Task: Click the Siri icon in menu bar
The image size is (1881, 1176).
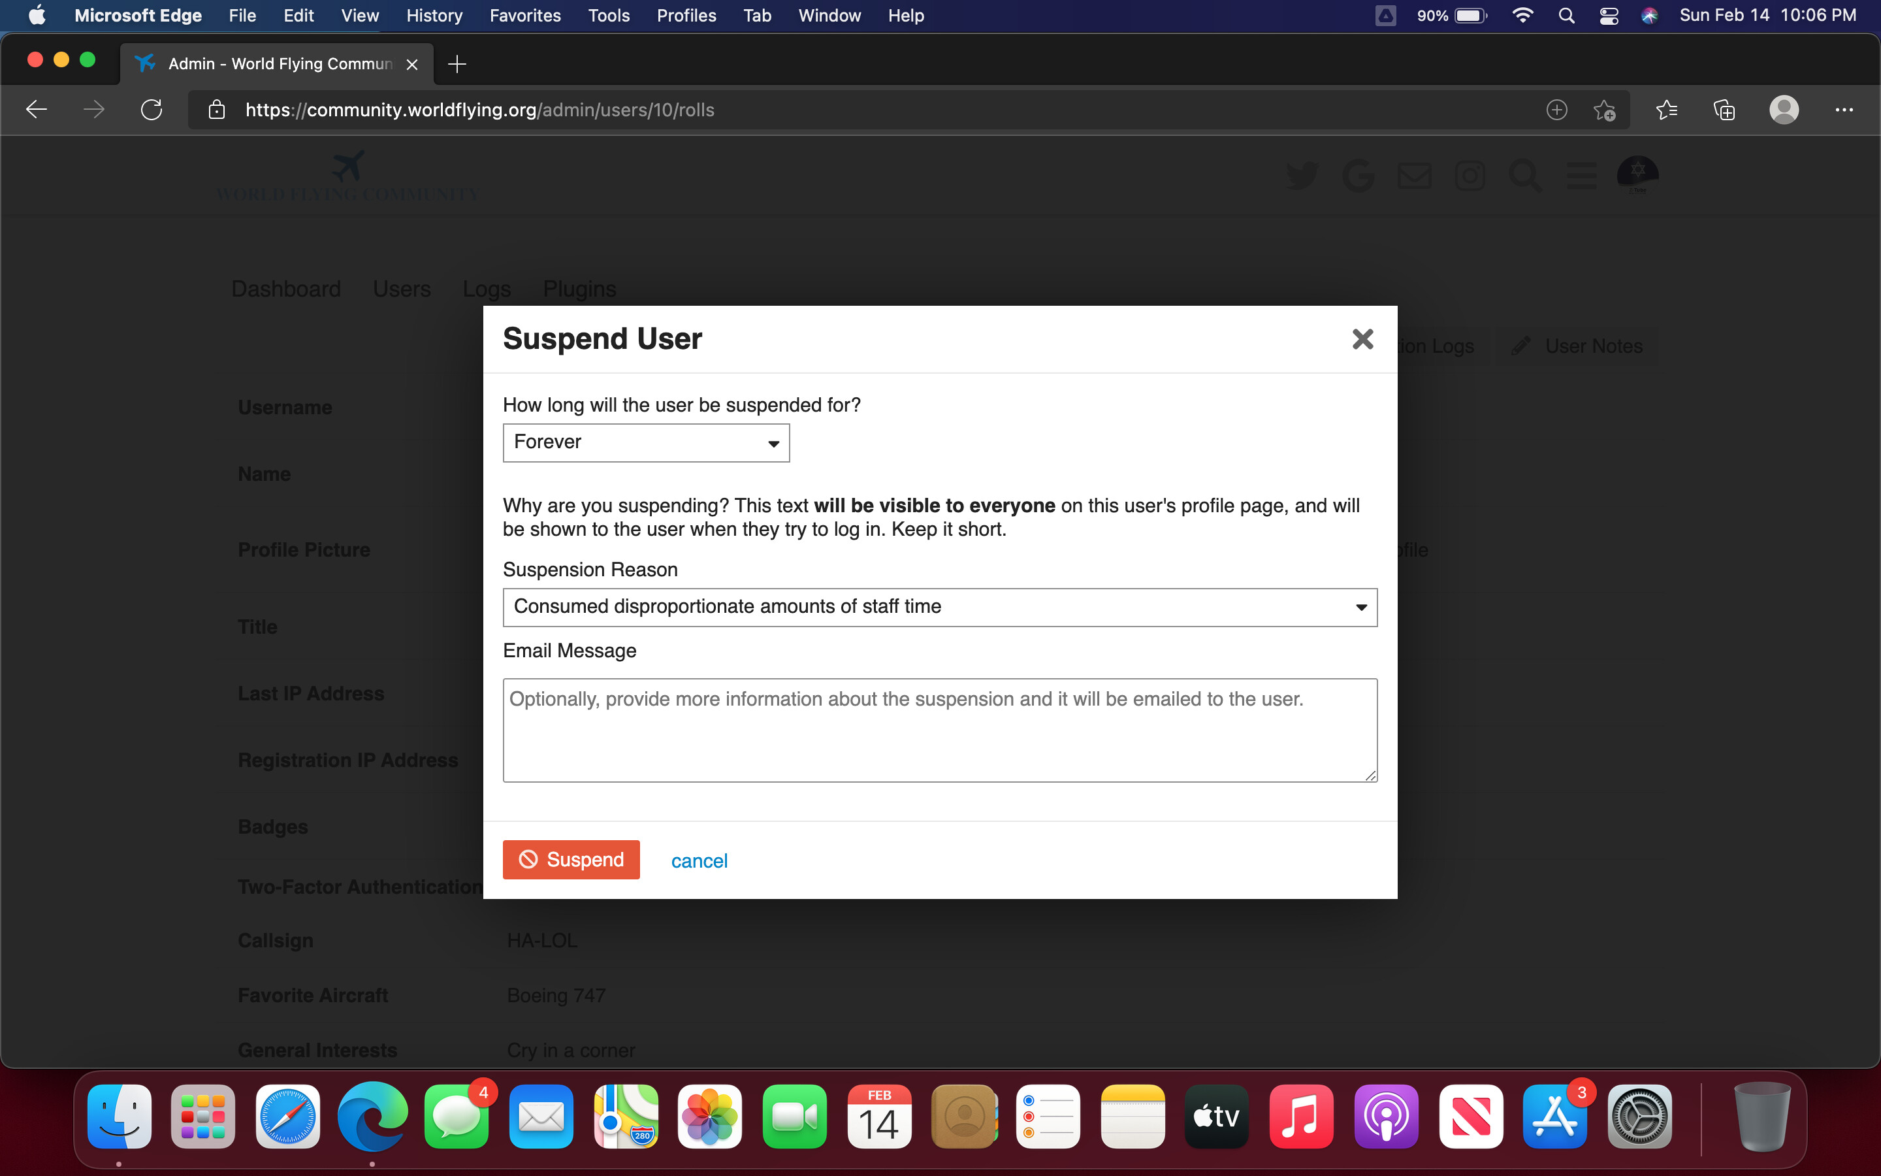Action: [1649, 16]
